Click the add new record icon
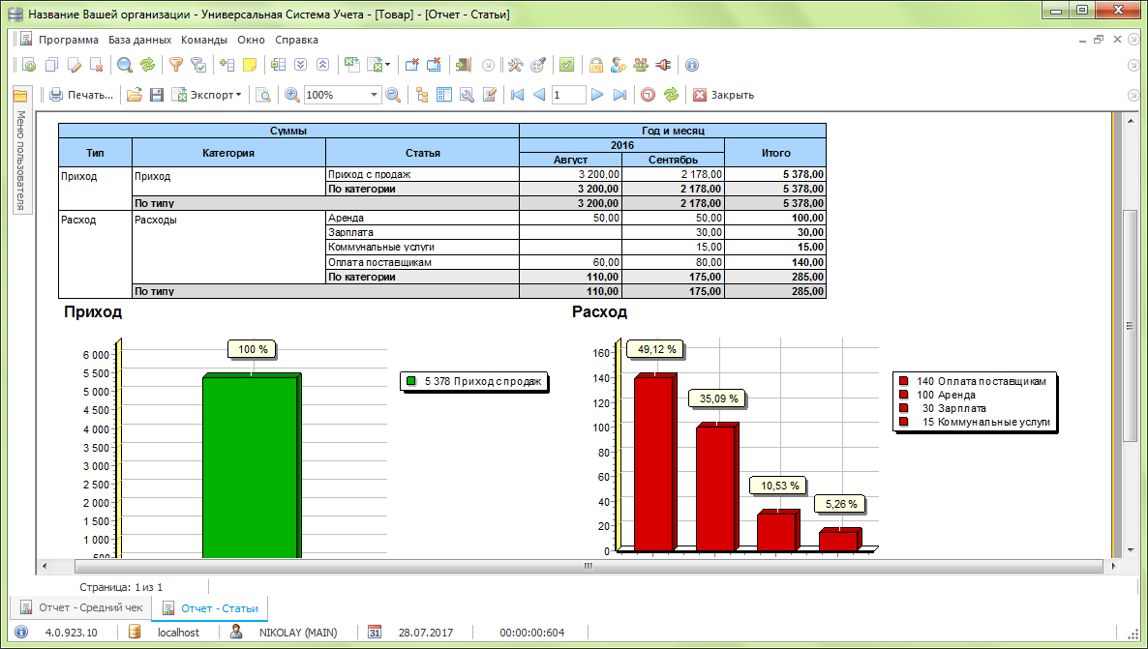Image resolution: width=1148 pixels, height=649 pixels. [x=29, y=65]
